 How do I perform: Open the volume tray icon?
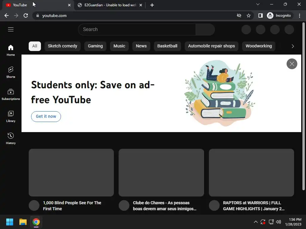click(279, 222)
